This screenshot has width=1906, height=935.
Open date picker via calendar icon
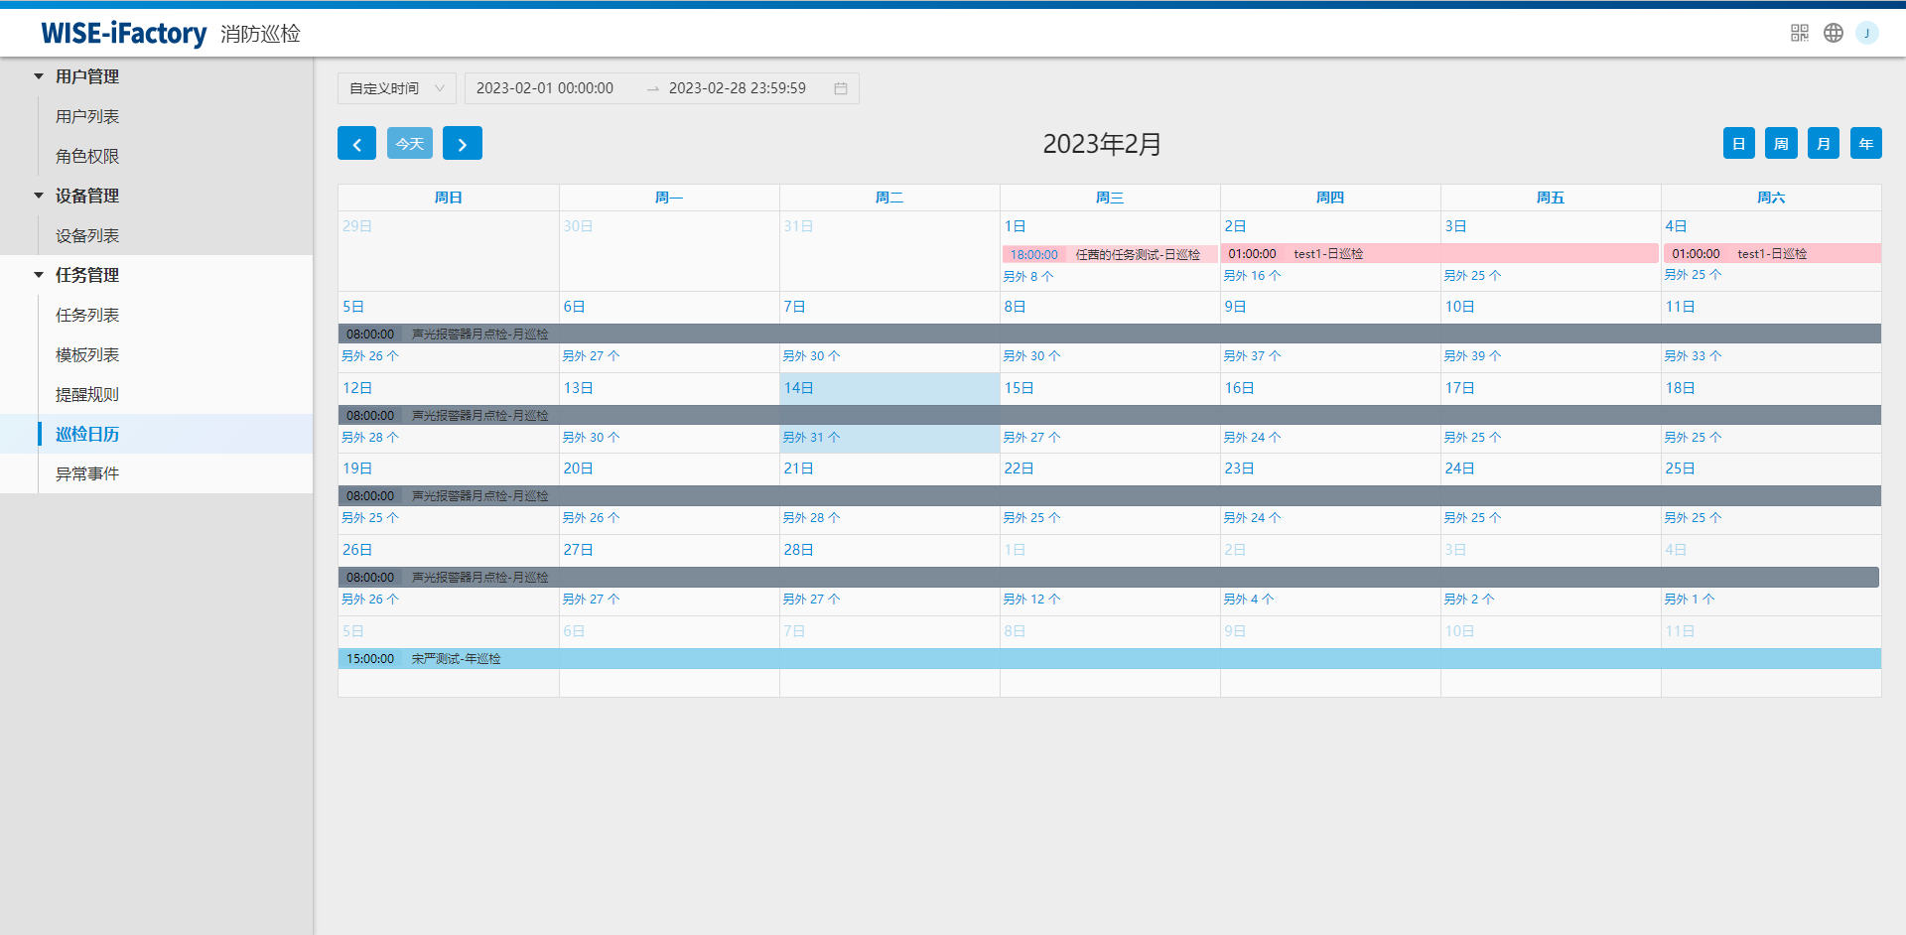click(x=840, y=88)
